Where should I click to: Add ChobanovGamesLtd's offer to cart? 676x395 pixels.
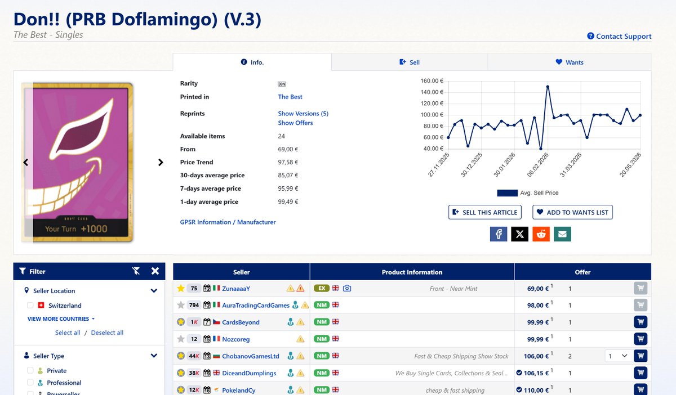pyautogui.click(x=641, y=356)
